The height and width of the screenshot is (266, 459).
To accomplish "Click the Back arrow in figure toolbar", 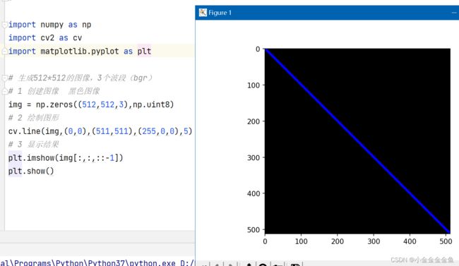I will point(217,265).
